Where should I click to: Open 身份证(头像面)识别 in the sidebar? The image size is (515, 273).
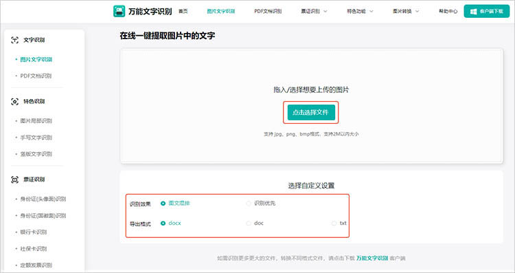43,199
